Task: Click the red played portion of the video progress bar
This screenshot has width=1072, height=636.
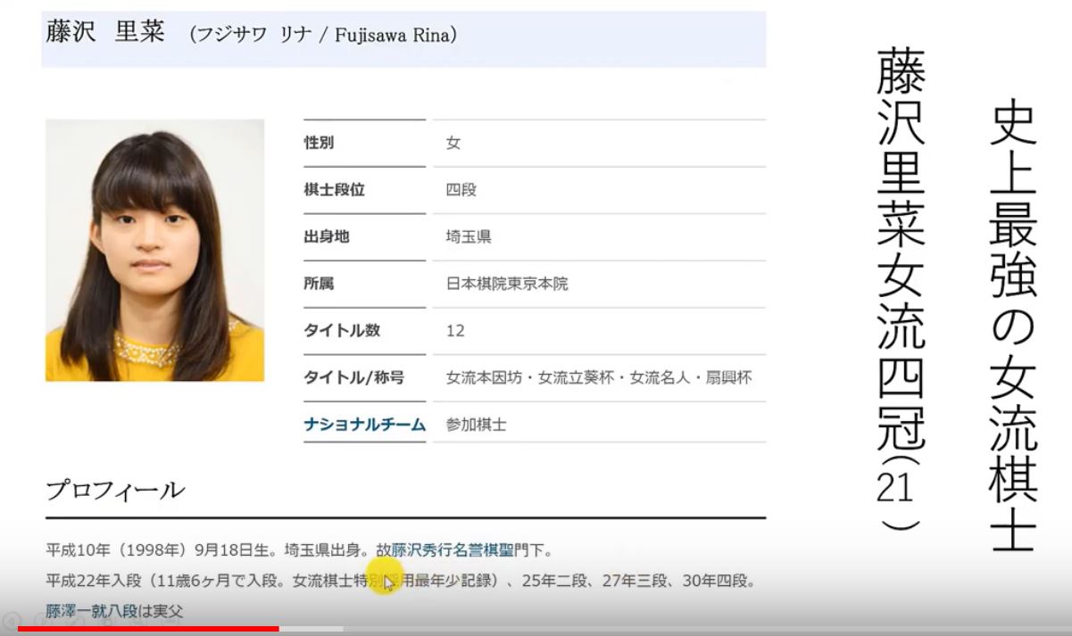Action: point(147,629)
